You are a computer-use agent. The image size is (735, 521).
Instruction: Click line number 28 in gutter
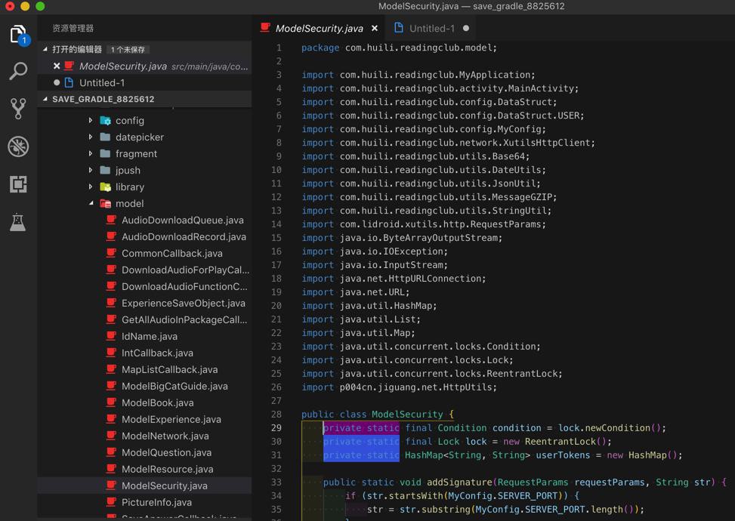pos(276,415)
